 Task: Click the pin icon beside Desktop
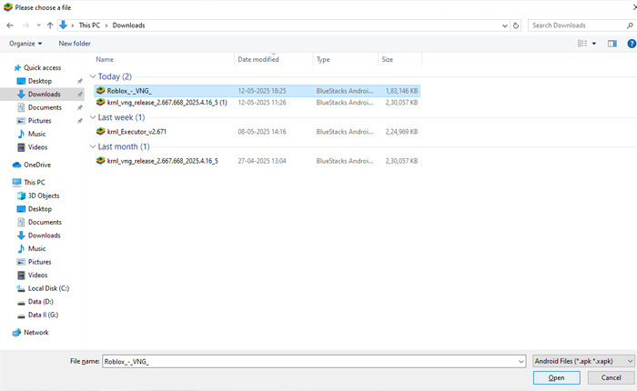(80, 81)
